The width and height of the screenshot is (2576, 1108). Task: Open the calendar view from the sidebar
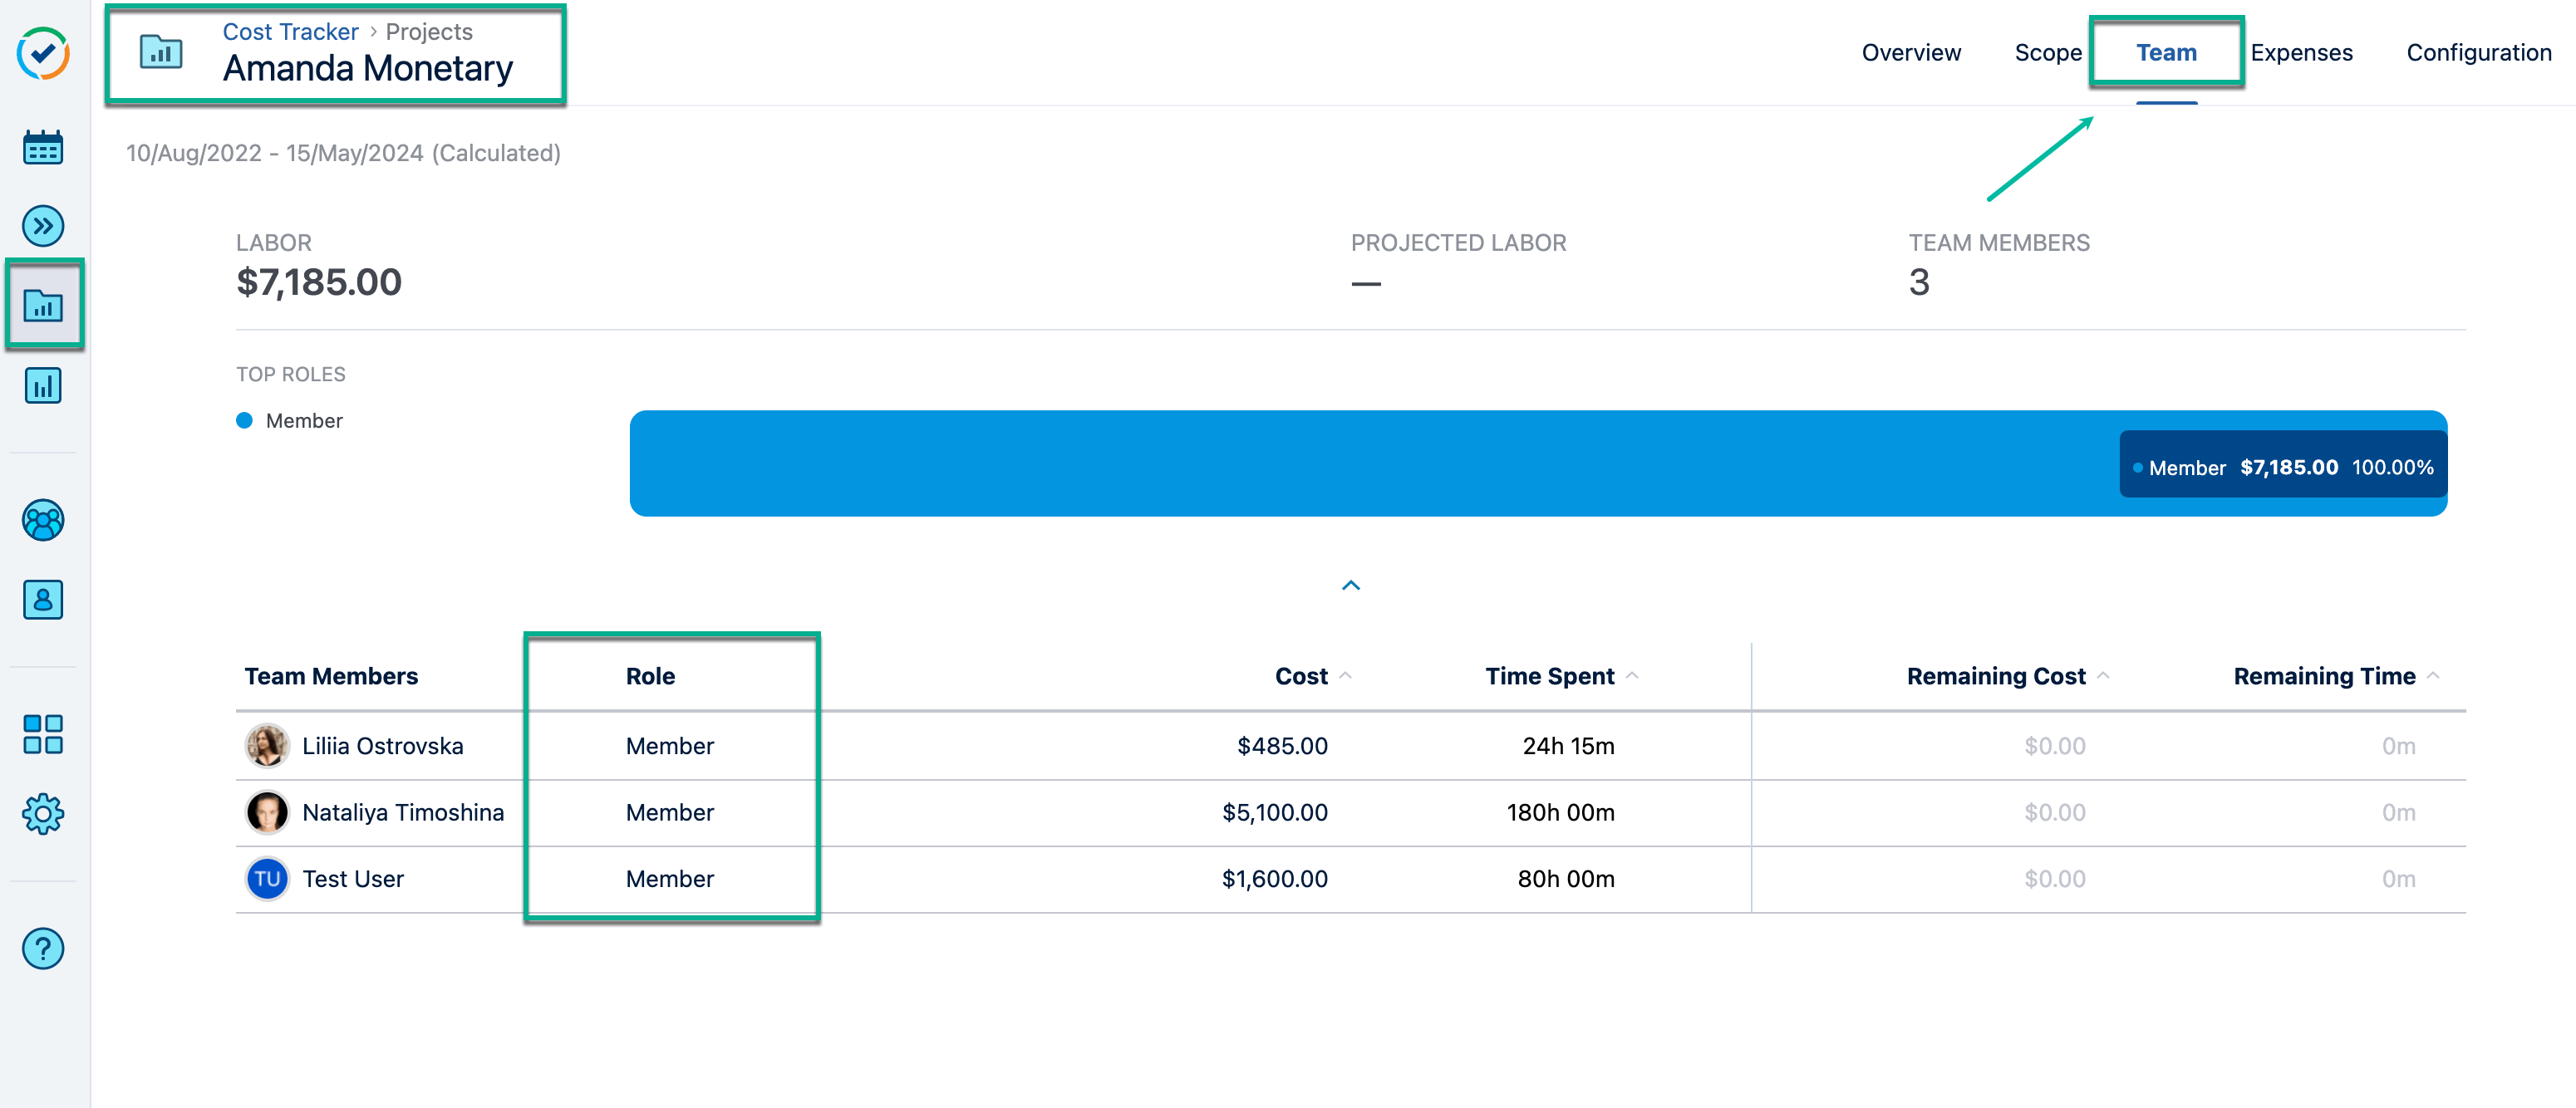(42, 147)
